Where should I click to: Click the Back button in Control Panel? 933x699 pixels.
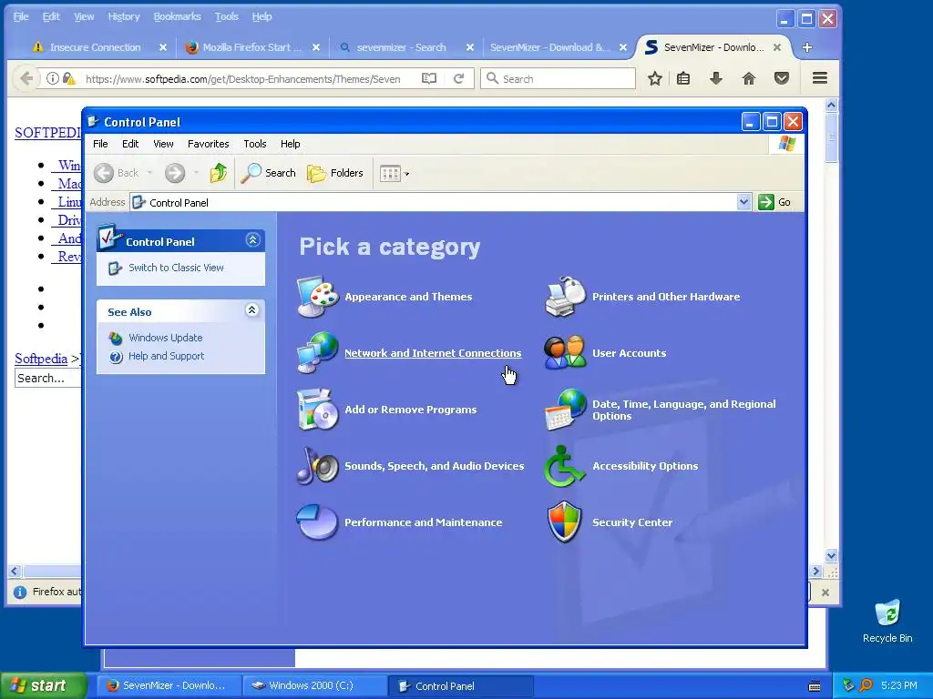(117, 173)
